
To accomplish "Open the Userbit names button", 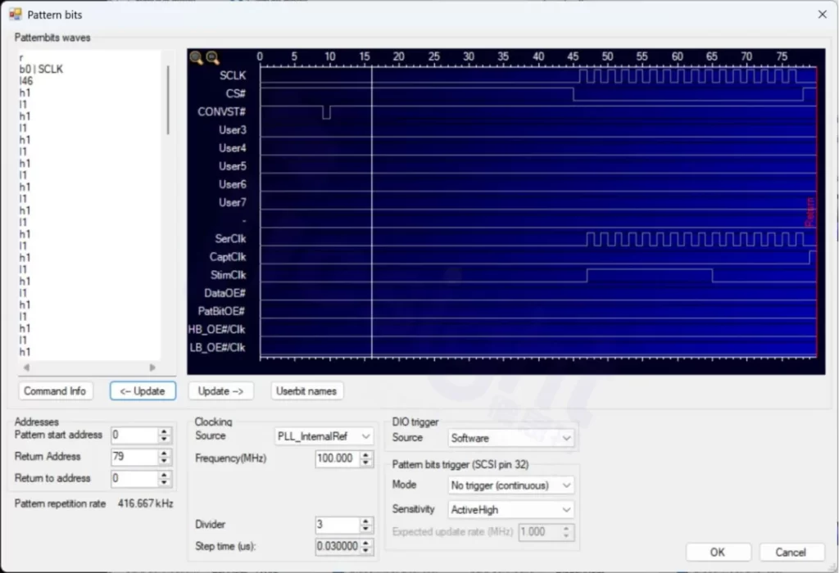I will (x=306, y=391).
